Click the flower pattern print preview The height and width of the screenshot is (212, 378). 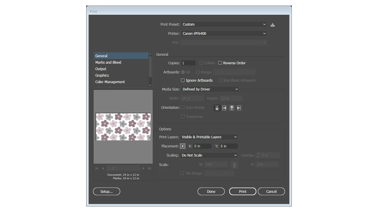[123, 127]
